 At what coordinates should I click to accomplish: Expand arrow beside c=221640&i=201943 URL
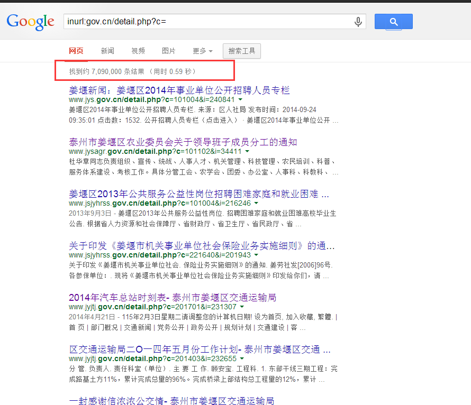pyautogui.click(x=256, y=255)
